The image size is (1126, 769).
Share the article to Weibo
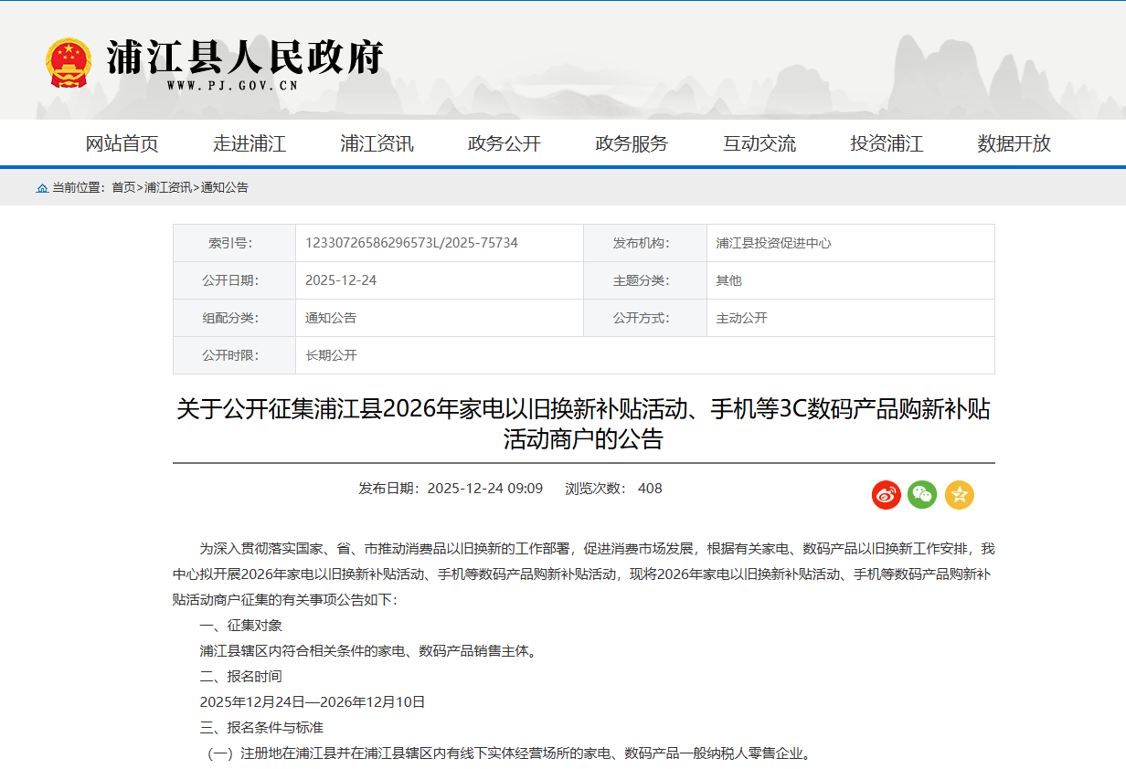886,495
